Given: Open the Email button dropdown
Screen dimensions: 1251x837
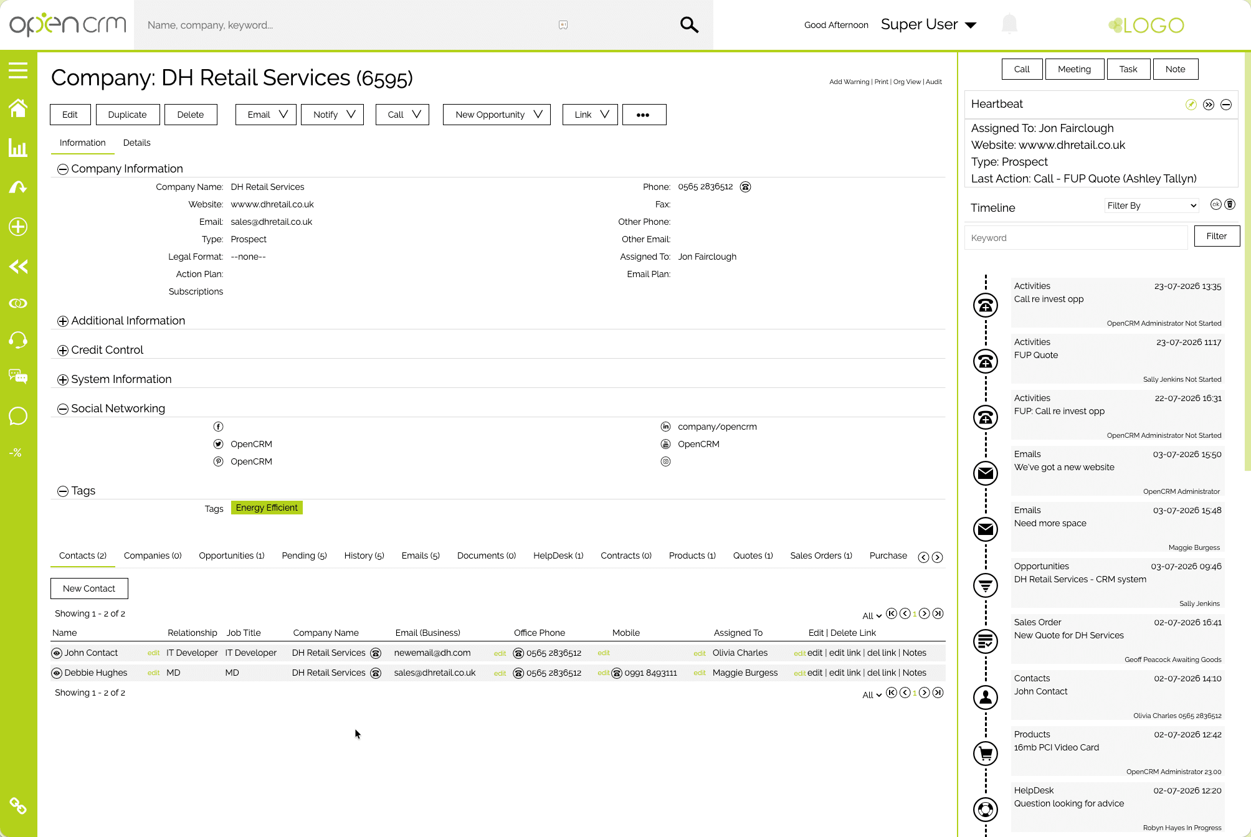Looking at the screenshot, I should [x=266, y=115].
